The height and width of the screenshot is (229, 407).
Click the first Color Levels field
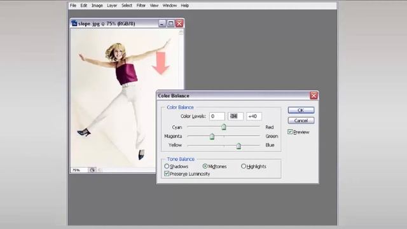pos(217,116)
